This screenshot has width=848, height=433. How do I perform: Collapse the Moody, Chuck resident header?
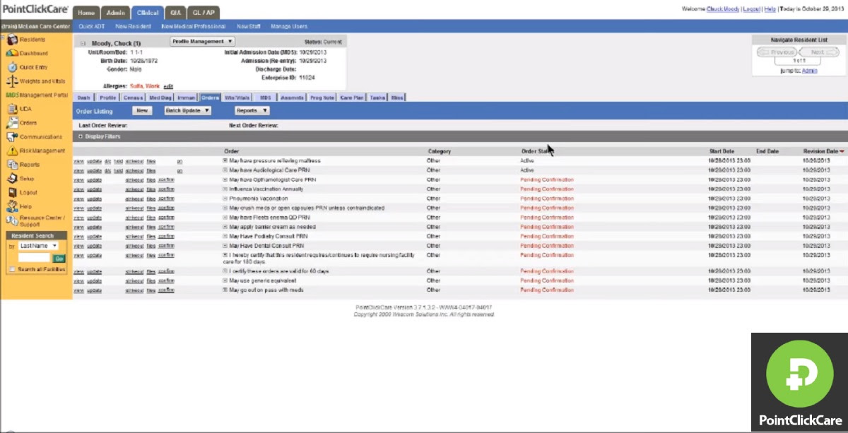click(83, 43)
